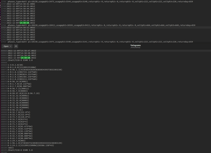Click the 1-0:32.32.0(00002) line
Screen dimensions: 211x153
18,96
